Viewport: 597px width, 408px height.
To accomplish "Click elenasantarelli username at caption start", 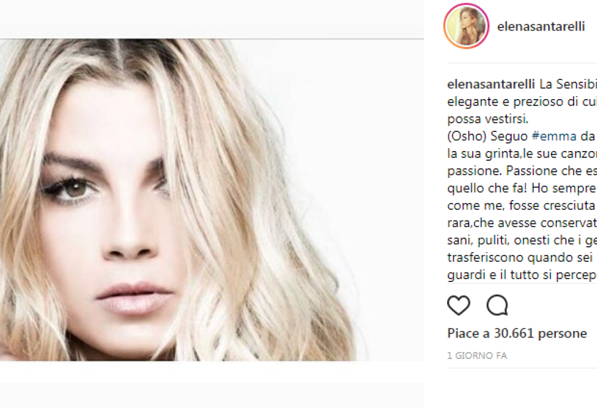I will pos(491,84).
